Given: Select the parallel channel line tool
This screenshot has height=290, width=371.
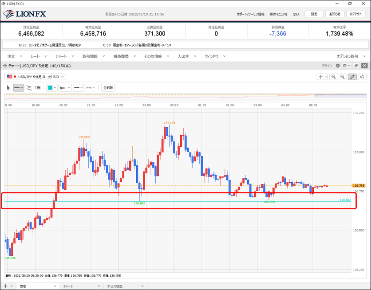Looking at the screenshot, I should (29, 88).
